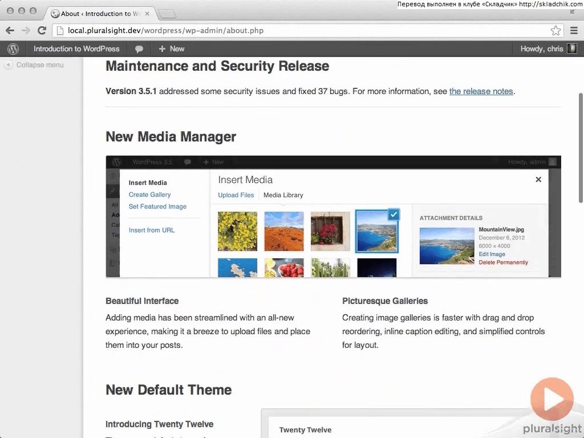This screenshot has width=584, height=438.
Task: Click the browser forward arrow
Action: click(26, 31)
